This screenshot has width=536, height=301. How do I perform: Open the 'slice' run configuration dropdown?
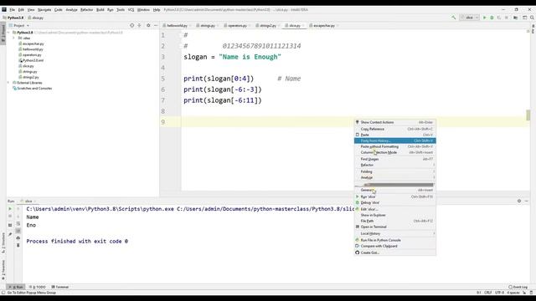coord(469,18)
